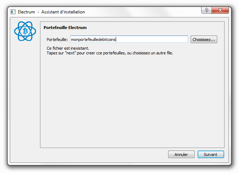Open file browser via Choisissez... button
The image size is (238, 173).
[204, 40]
